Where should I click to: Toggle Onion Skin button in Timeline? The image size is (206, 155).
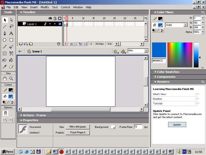(x=71, y=44)
